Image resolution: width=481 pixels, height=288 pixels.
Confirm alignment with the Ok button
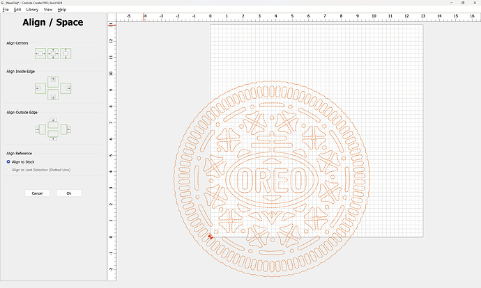[x=69, y=193]
